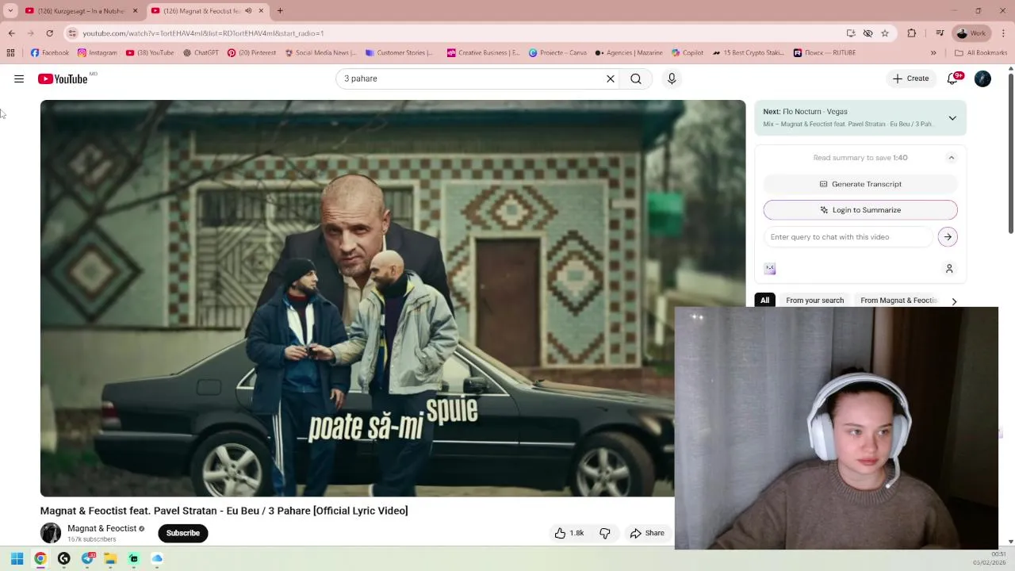The width and height of the screenshot is (1015, 571).
Task: Select the All filter chip
Action: (x=765, y=301)
